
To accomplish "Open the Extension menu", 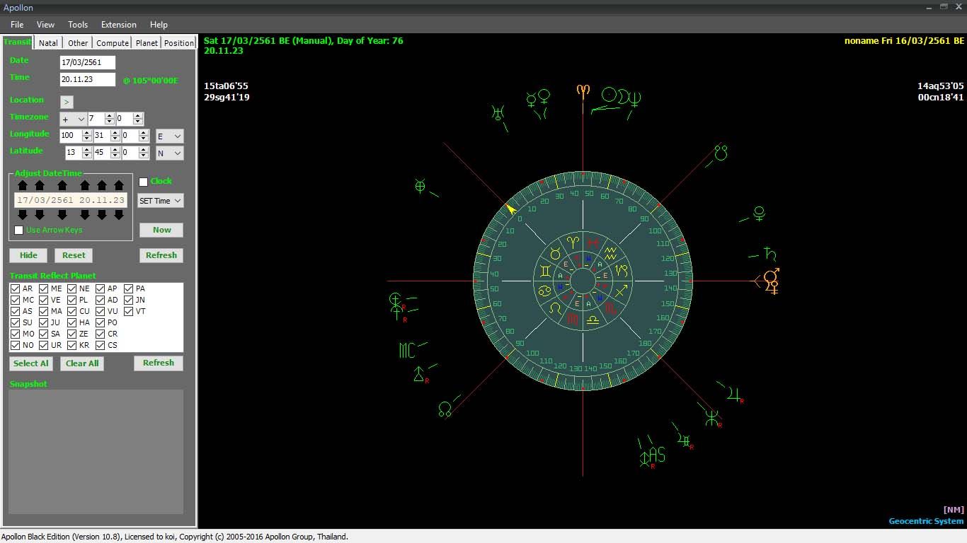I will pyautogui.click(x=119, y=25).
